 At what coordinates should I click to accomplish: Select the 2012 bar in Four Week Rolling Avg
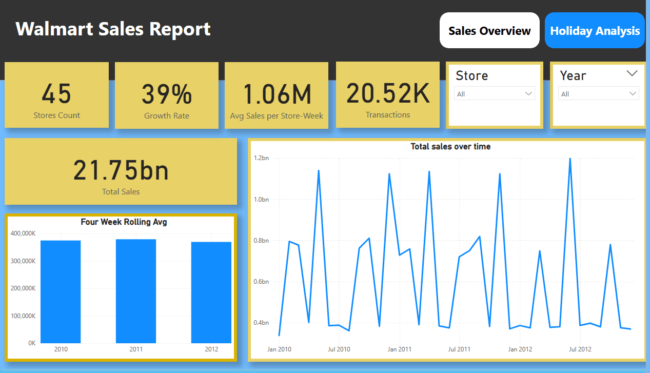pos(211,290)
